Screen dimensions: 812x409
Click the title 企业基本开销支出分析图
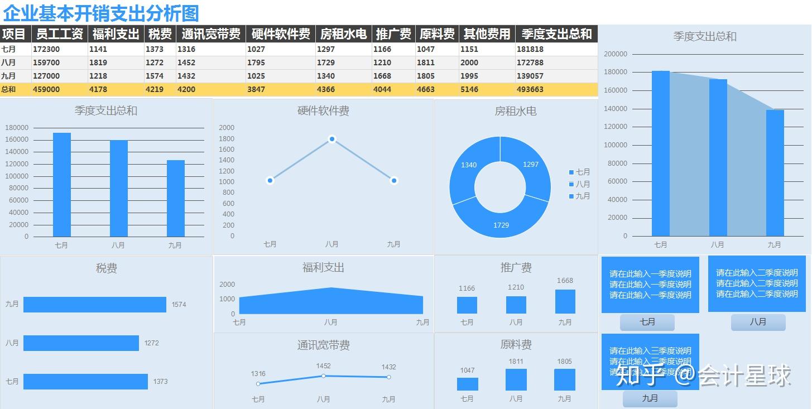(101, 12)
